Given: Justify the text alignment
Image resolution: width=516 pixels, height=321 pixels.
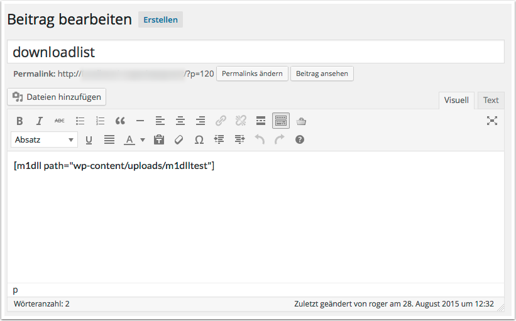Looking at the screenshot, I should pyautogui.click(x=109, y=140).
